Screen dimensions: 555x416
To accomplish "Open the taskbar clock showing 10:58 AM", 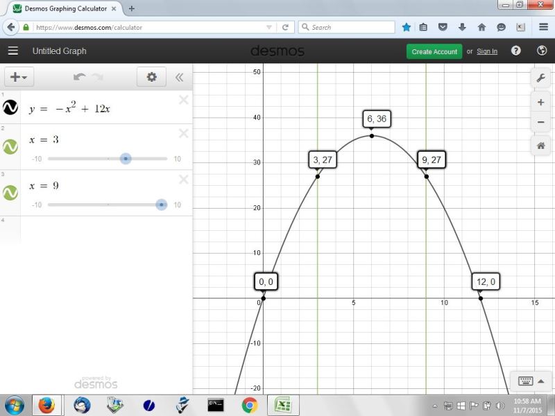I will click(x=528, y=406).
